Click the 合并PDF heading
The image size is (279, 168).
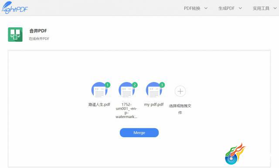[38, 31]
